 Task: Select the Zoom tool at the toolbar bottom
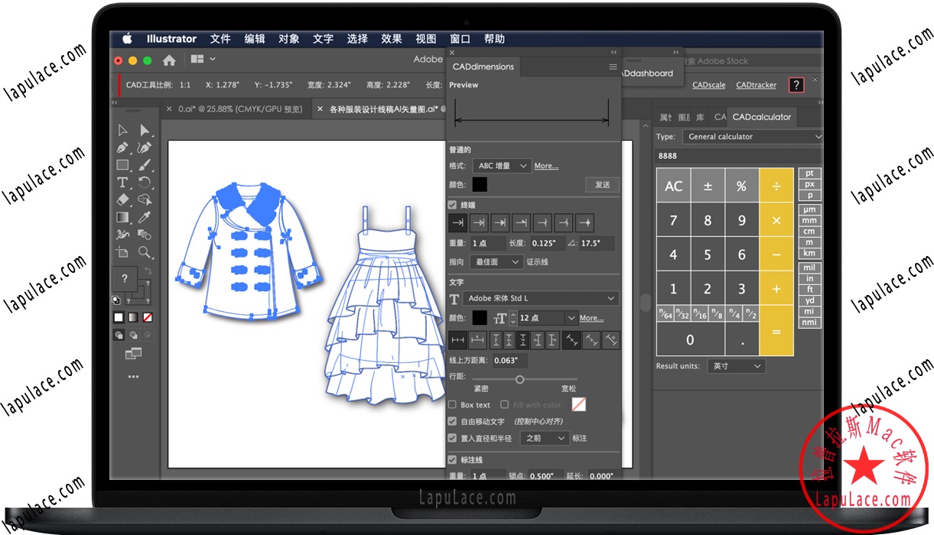pos(145,252)
